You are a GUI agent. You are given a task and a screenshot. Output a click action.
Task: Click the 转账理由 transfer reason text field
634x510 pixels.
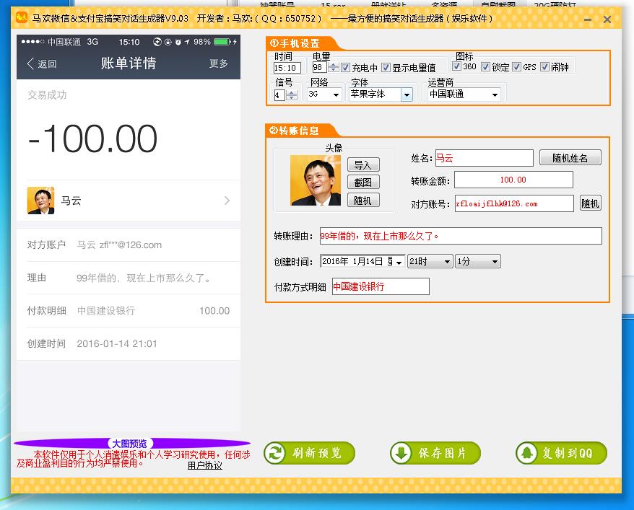point(460,236)
